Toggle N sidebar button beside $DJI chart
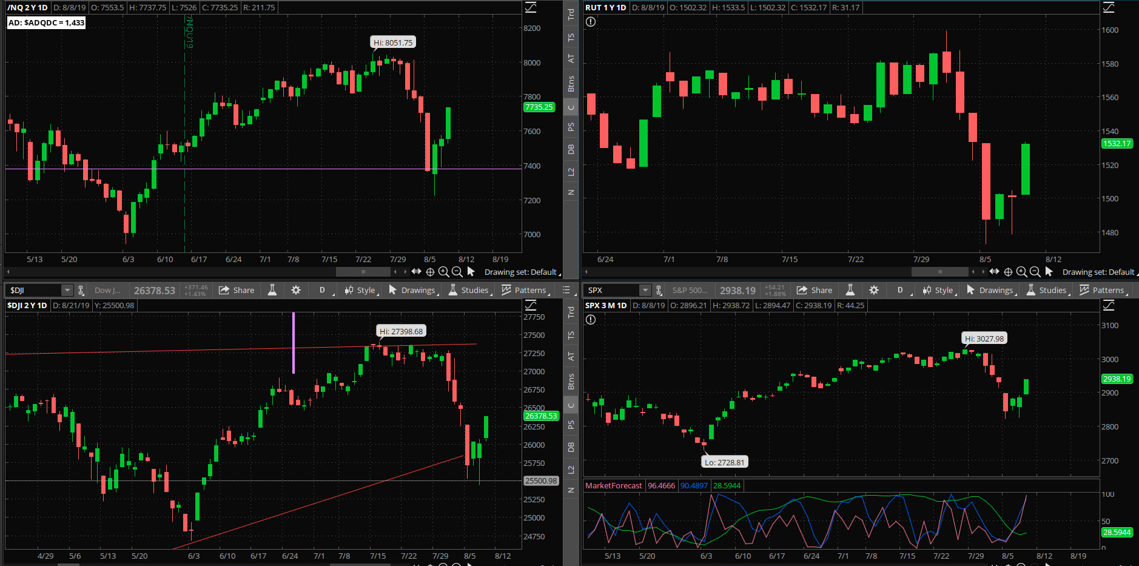Screen dimensions: 1139x566 click(571, 490)
